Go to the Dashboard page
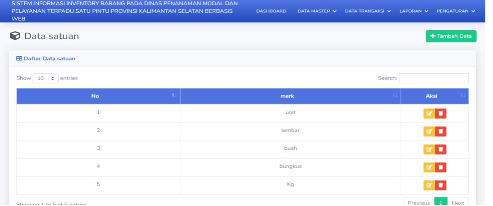The width and height of the screenshot is (493, 206). click(271, 11)
